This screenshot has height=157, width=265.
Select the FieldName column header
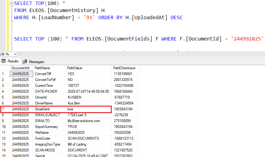click(49, 68)
